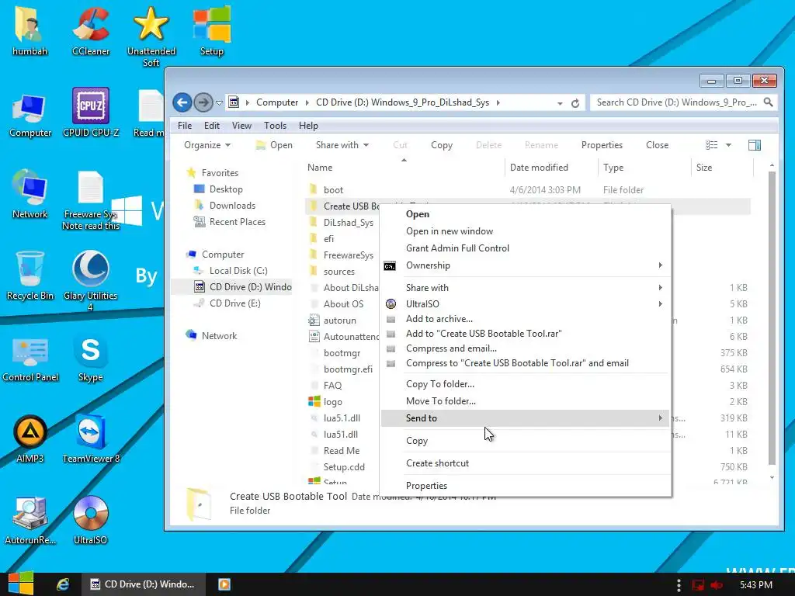
Task: Click the file list vertical scrollbar
Action: (772, 318)
